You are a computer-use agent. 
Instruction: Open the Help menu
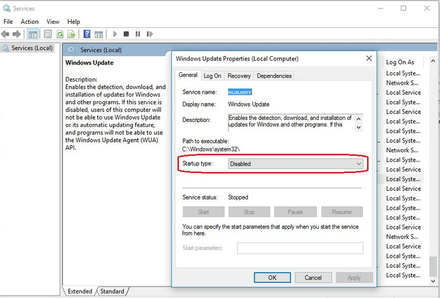pyautogui.click(x=74, y=22)
